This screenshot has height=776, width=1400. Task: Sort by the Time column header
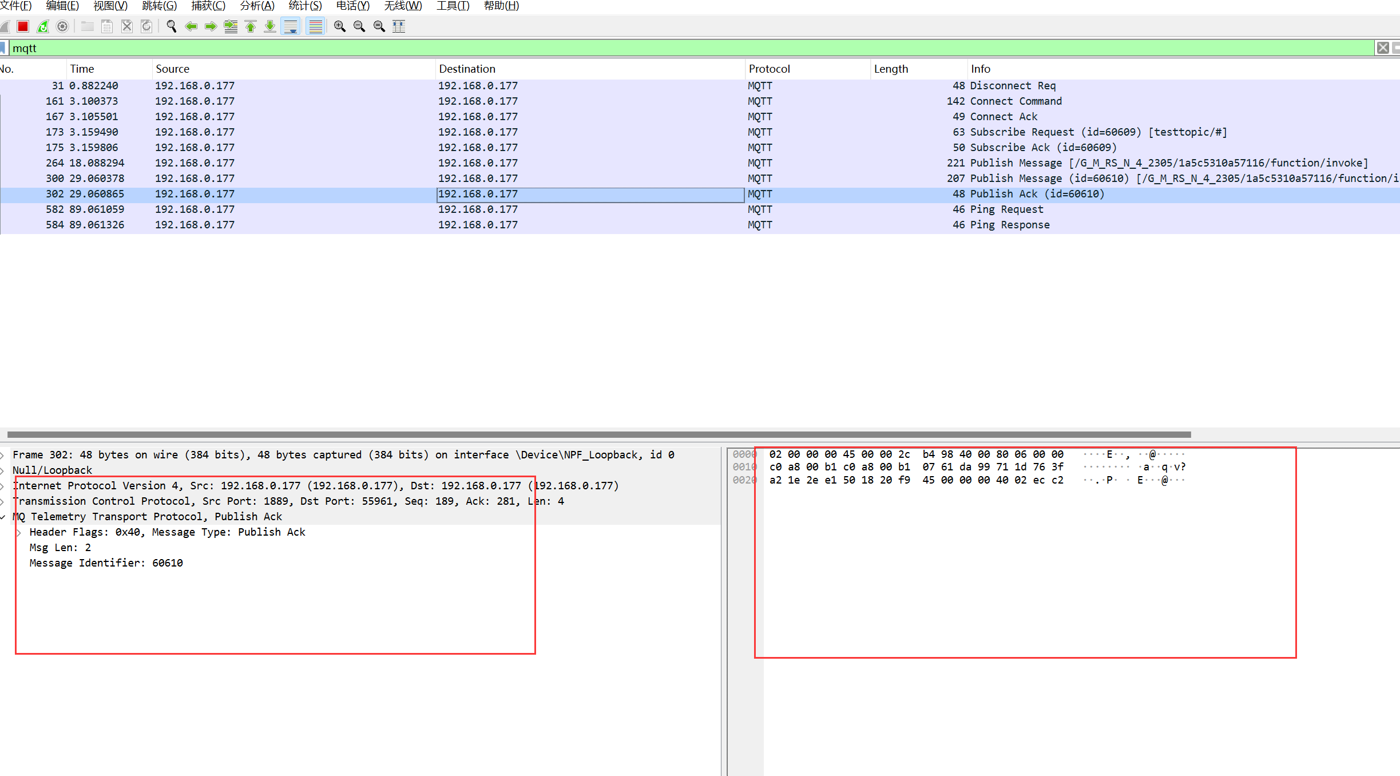click(109, 69)
